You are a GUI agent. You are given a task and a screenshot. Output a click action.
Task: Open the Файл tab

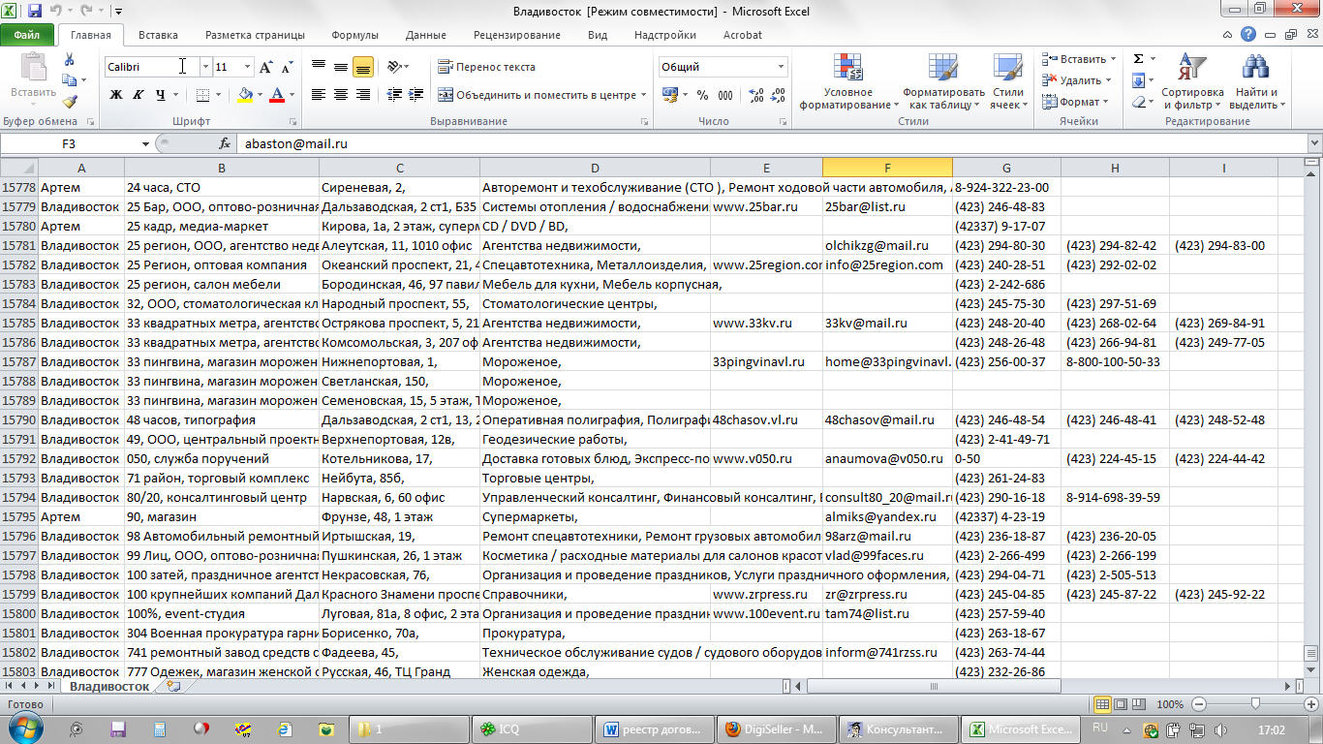point(26,35)
